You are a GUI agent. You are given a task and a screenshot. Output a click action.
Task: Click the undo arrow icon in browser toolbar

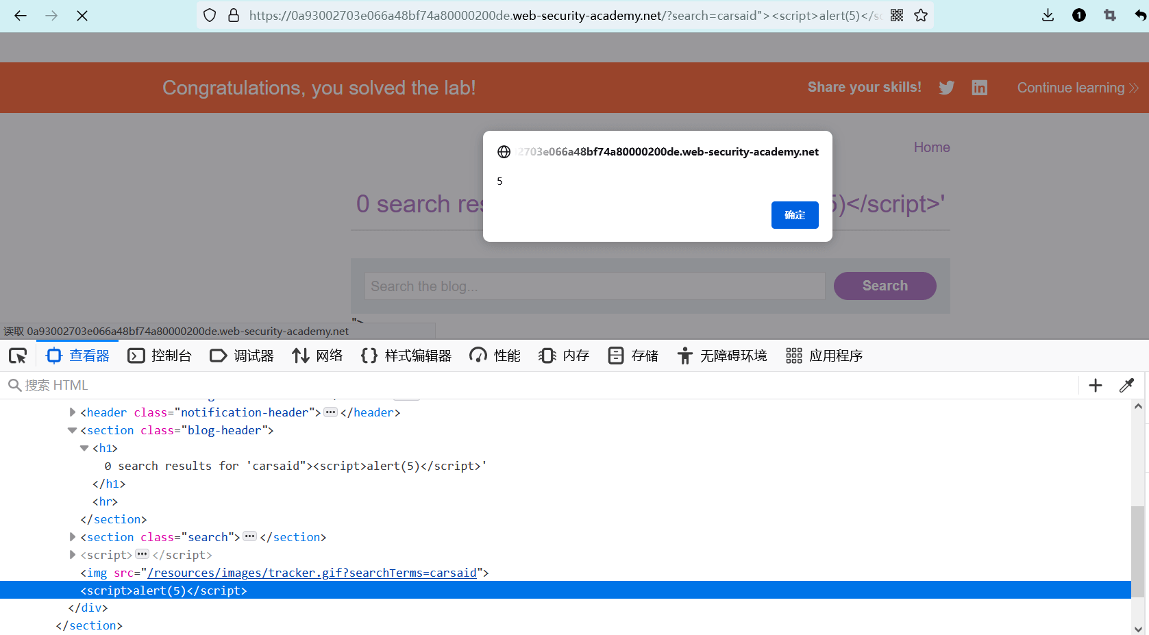click(x=1139, y=15)
